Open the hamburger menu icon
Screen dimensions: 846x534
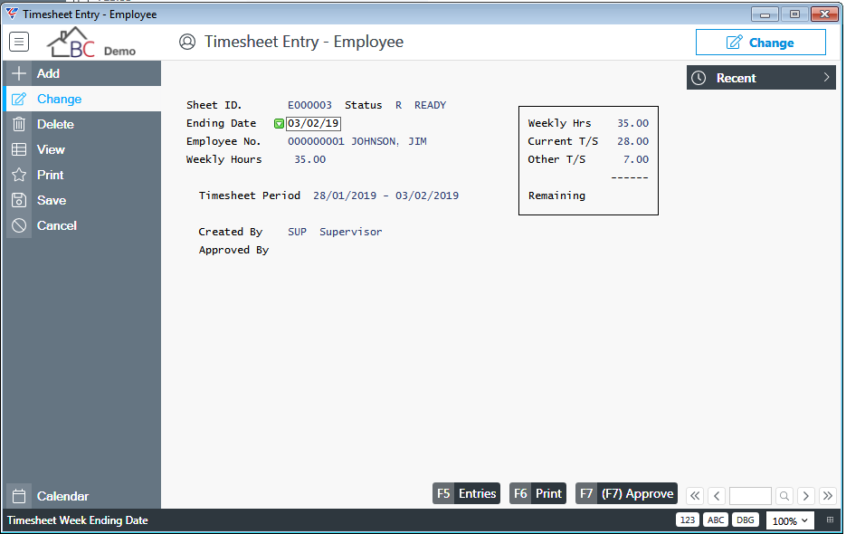tap(19, 42)
